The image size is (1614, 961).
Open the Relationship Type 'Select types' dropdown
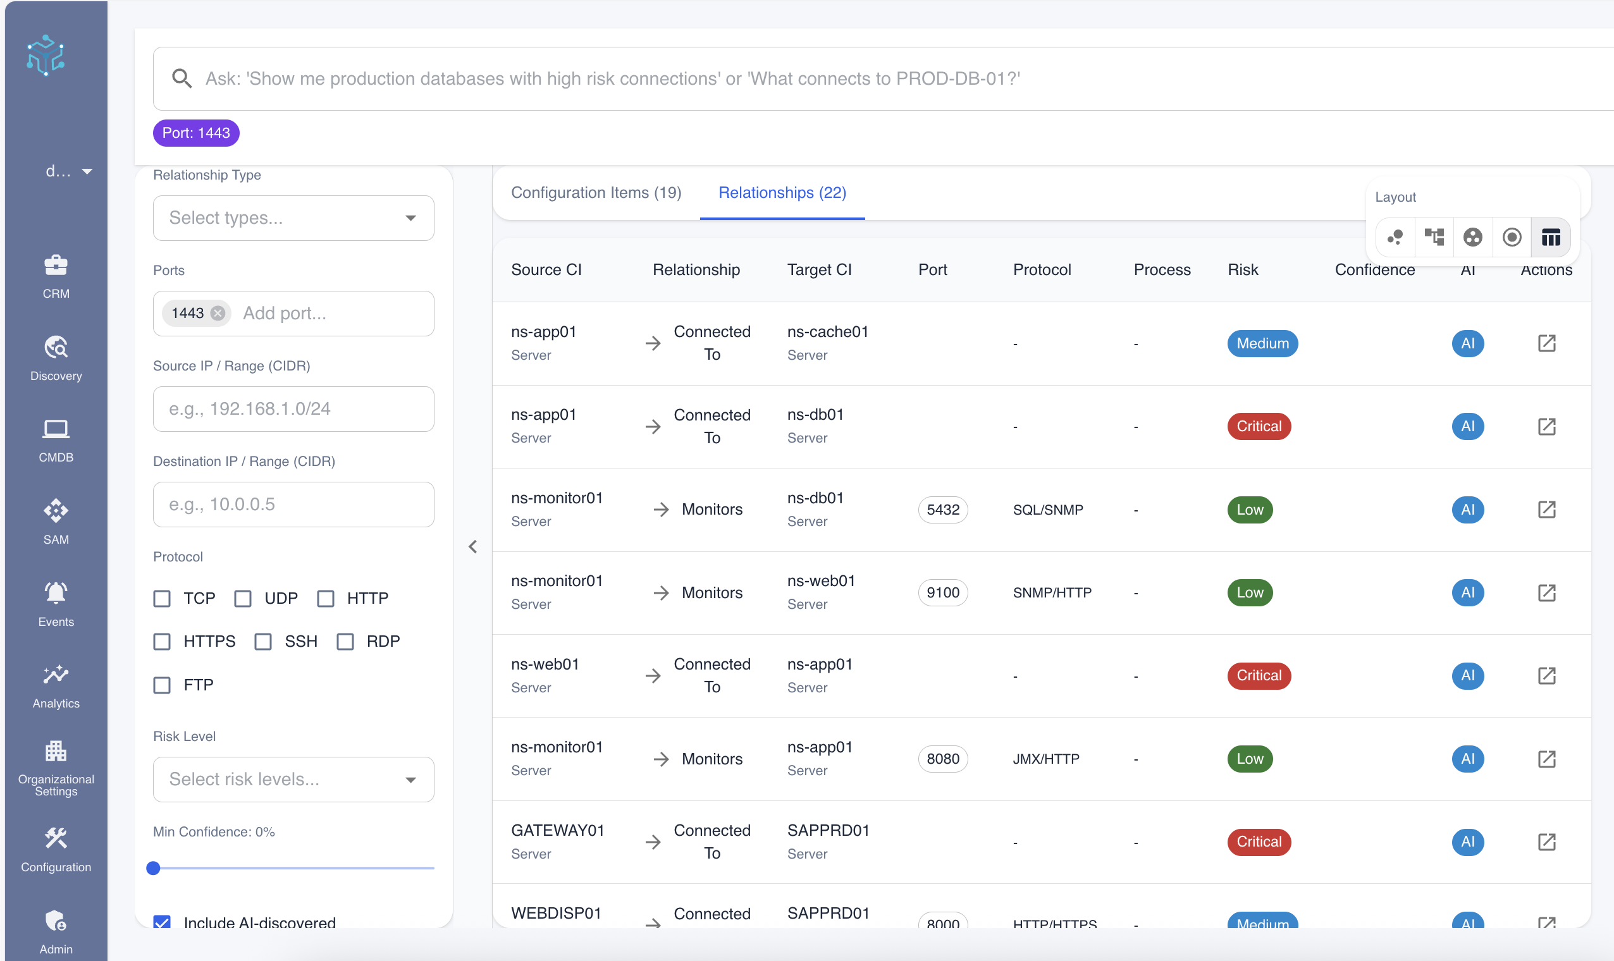pos(293,218)
